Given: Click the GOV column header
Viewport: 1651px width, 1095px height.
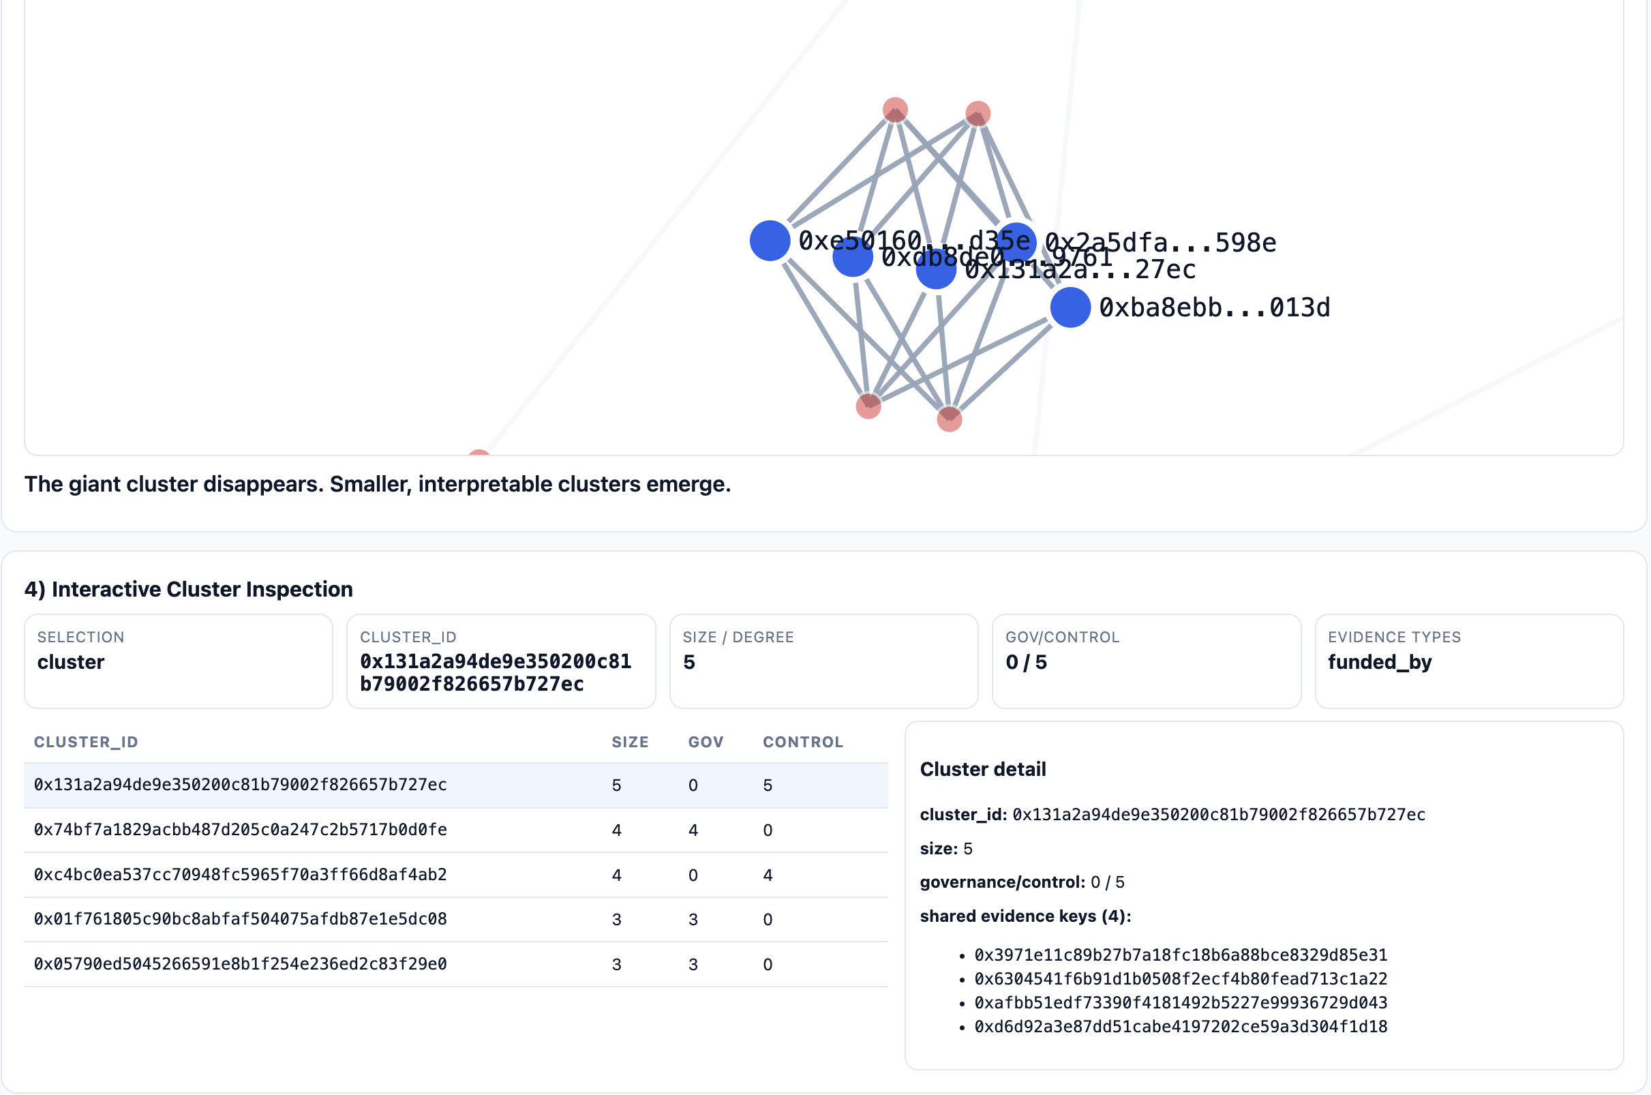Looking at the screenshot, I should click(706, 742).
